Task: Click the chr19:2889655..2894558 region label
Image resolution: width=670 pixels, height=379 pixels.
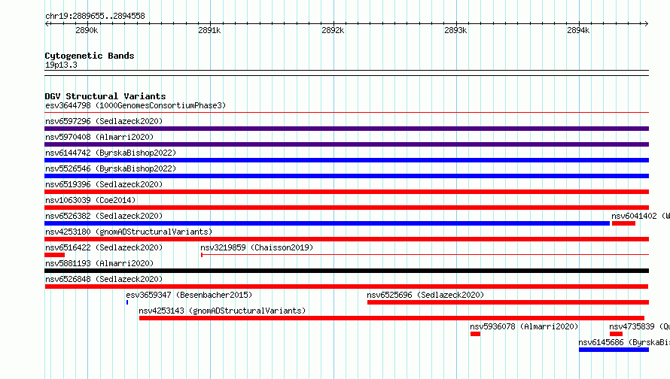Action: point(96,16)
